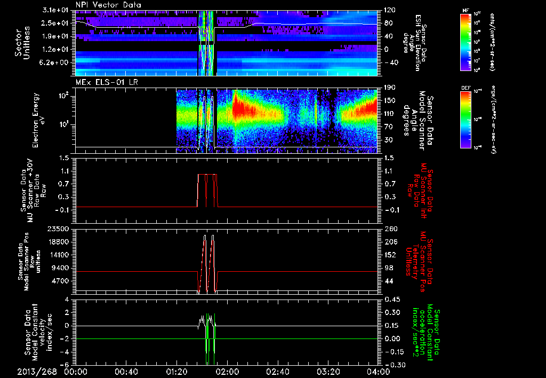Screen dimensions: 546x378
Task: Click the 2013/268 date label
Action: (x=37, y=372)
